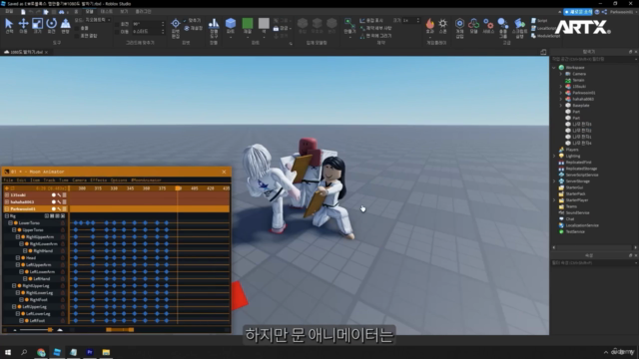The height and width of the screenshot is (359, 639).
Task: Switch to the Model ribbon tab
Action: pos(89,12)
